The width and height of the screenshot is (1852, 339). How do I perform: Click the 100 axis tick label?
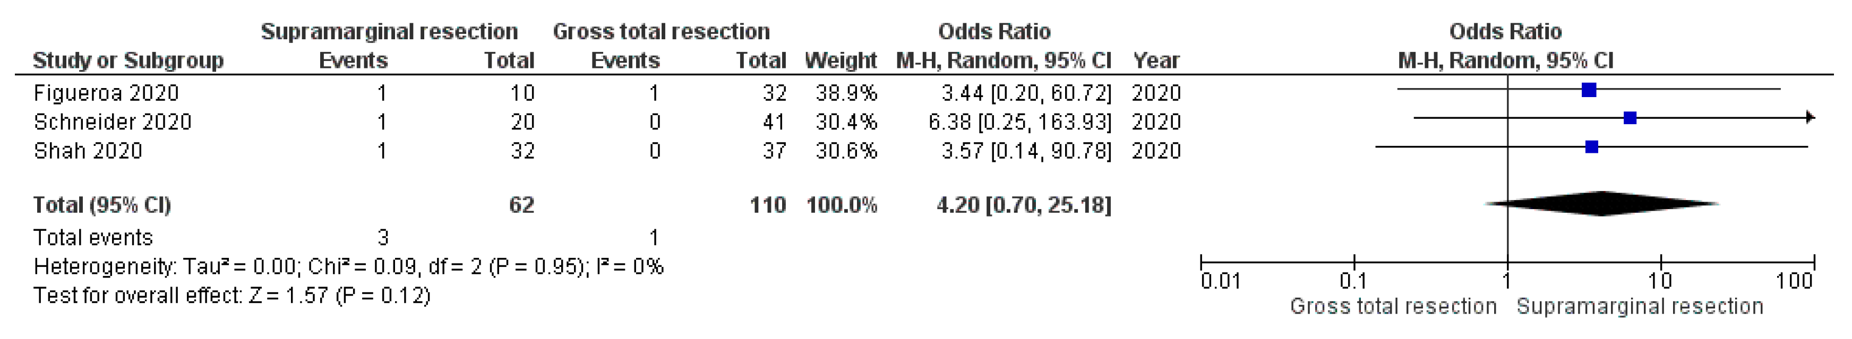(x=1795, y=281)
